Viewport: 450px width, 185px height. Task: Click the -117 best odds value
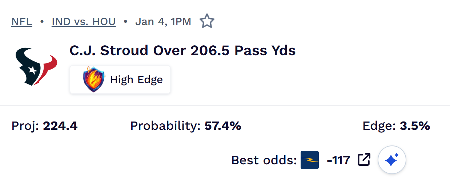tap(338, 160)
